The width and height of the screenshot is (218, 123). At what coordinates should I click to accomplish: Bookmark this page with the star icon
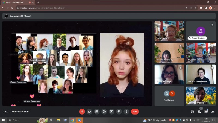[x=195, y=8]
